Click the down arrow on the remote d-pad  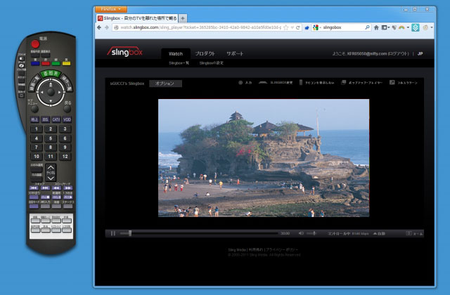(x=51, y=101)
